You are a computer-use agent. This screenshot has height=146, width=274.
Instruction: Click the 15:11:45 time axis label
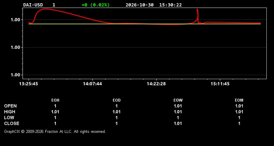(x=220, y=84)
